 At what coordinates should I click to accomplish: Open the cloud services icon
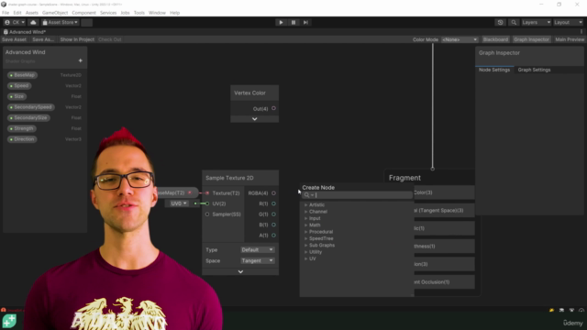coord(33,22)
